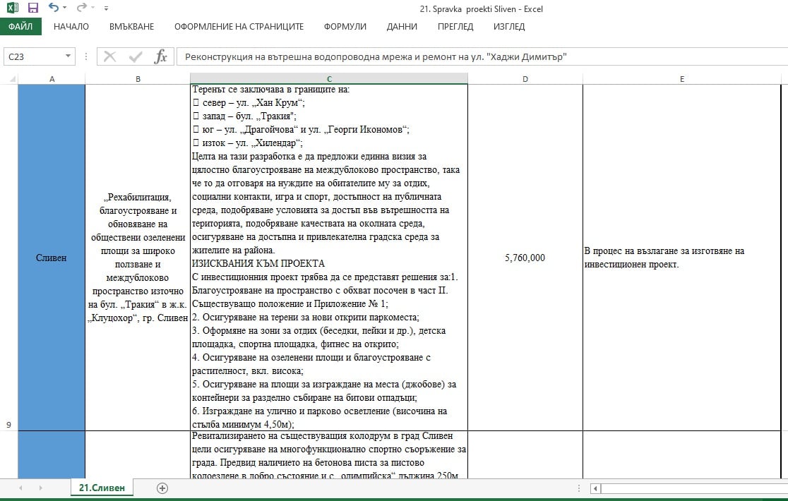Click the Insert Function fx icon

(160, 56)
